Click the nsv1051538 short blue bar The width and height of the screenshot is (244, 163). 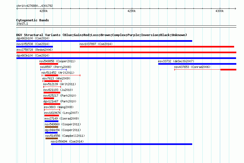click(35, 47)
